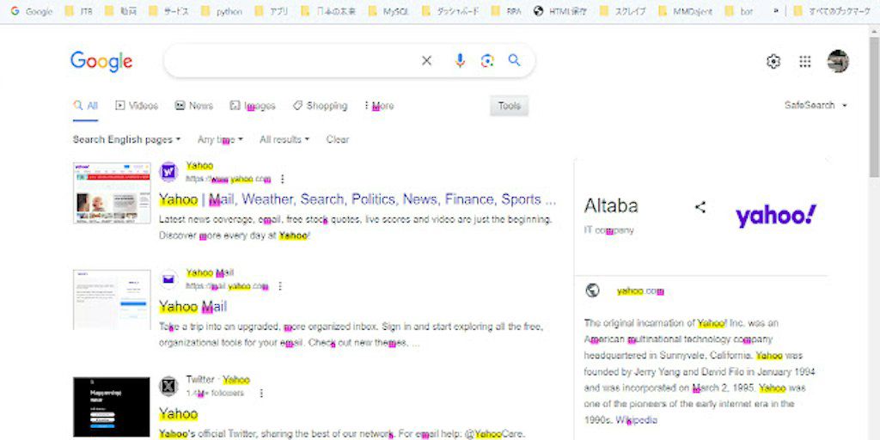Open the アプリ bookmark folder
This screenshot has height=440, width=880.
(271, 11)
